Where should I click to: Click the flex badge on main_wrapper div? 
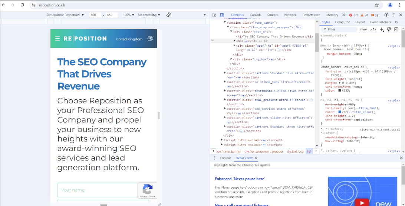[x=298, y=27]
